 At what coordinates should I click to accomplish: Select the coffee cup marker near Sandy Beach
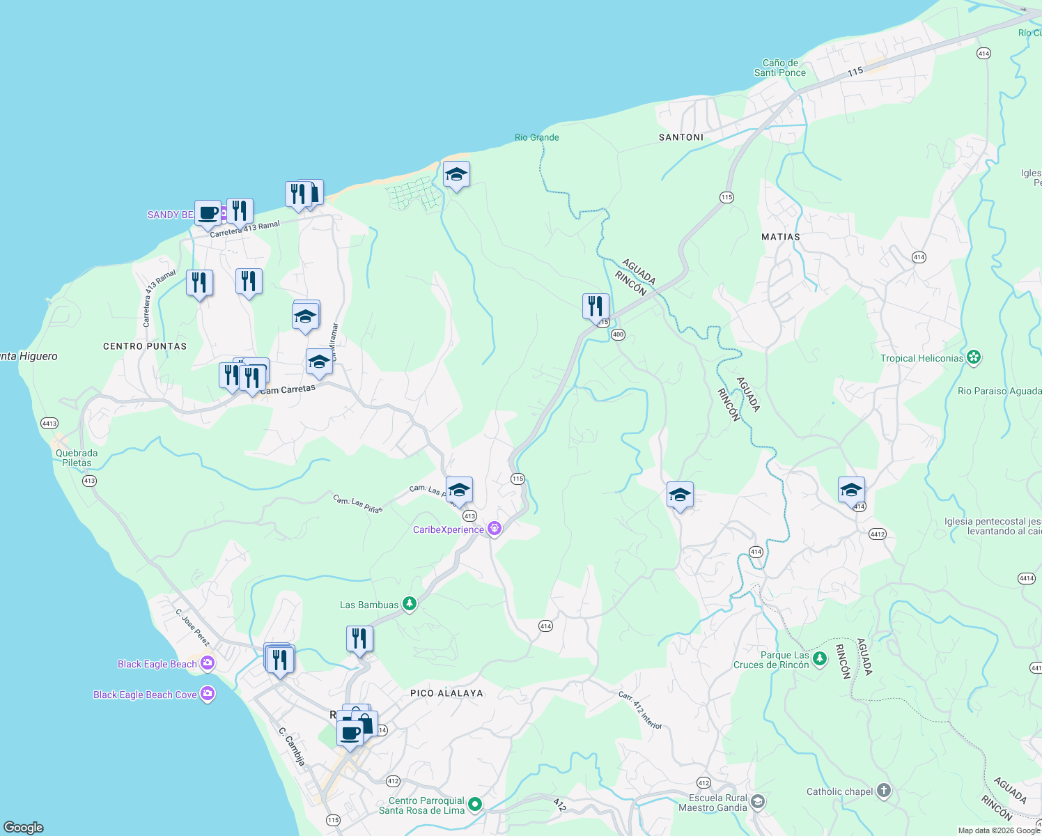click(207, 213)
